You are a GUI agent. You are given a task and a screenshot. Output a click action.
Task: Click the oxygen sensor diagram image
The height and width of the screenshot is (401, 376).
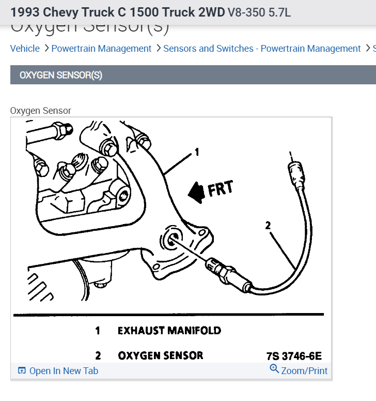click(171, 241)
